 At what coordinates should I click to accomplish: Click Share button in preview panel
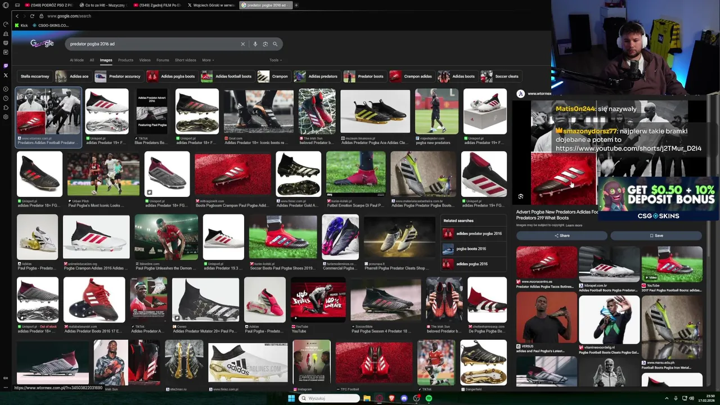pos(562,236)
